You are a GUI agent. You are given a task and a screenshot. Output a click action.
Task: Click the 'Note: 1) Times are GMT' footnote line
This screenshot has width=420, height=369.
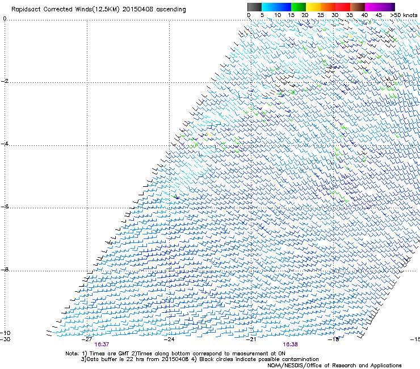(175, 354)
